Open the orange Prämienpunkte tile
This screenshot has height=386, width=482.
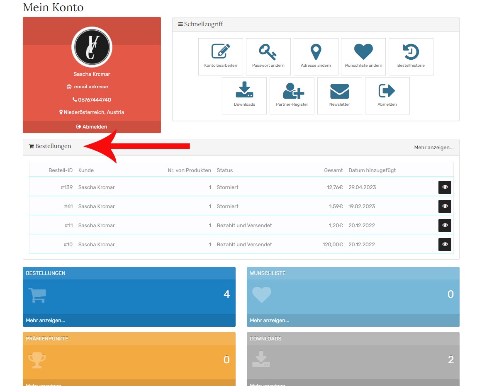click(x=129, y=359)
